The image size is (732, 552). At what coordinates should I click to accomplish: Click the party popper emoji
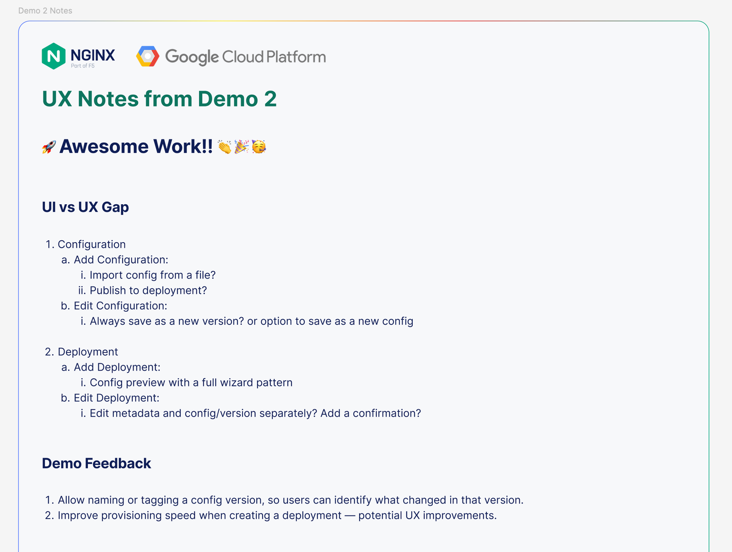click(242, 147)
